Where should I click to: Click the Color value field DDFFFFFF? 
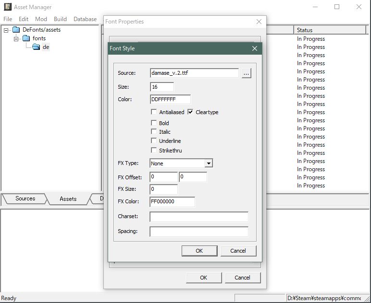(170, 100)
